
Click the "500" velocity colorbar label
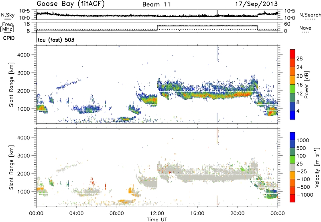(x=301, y=148)
